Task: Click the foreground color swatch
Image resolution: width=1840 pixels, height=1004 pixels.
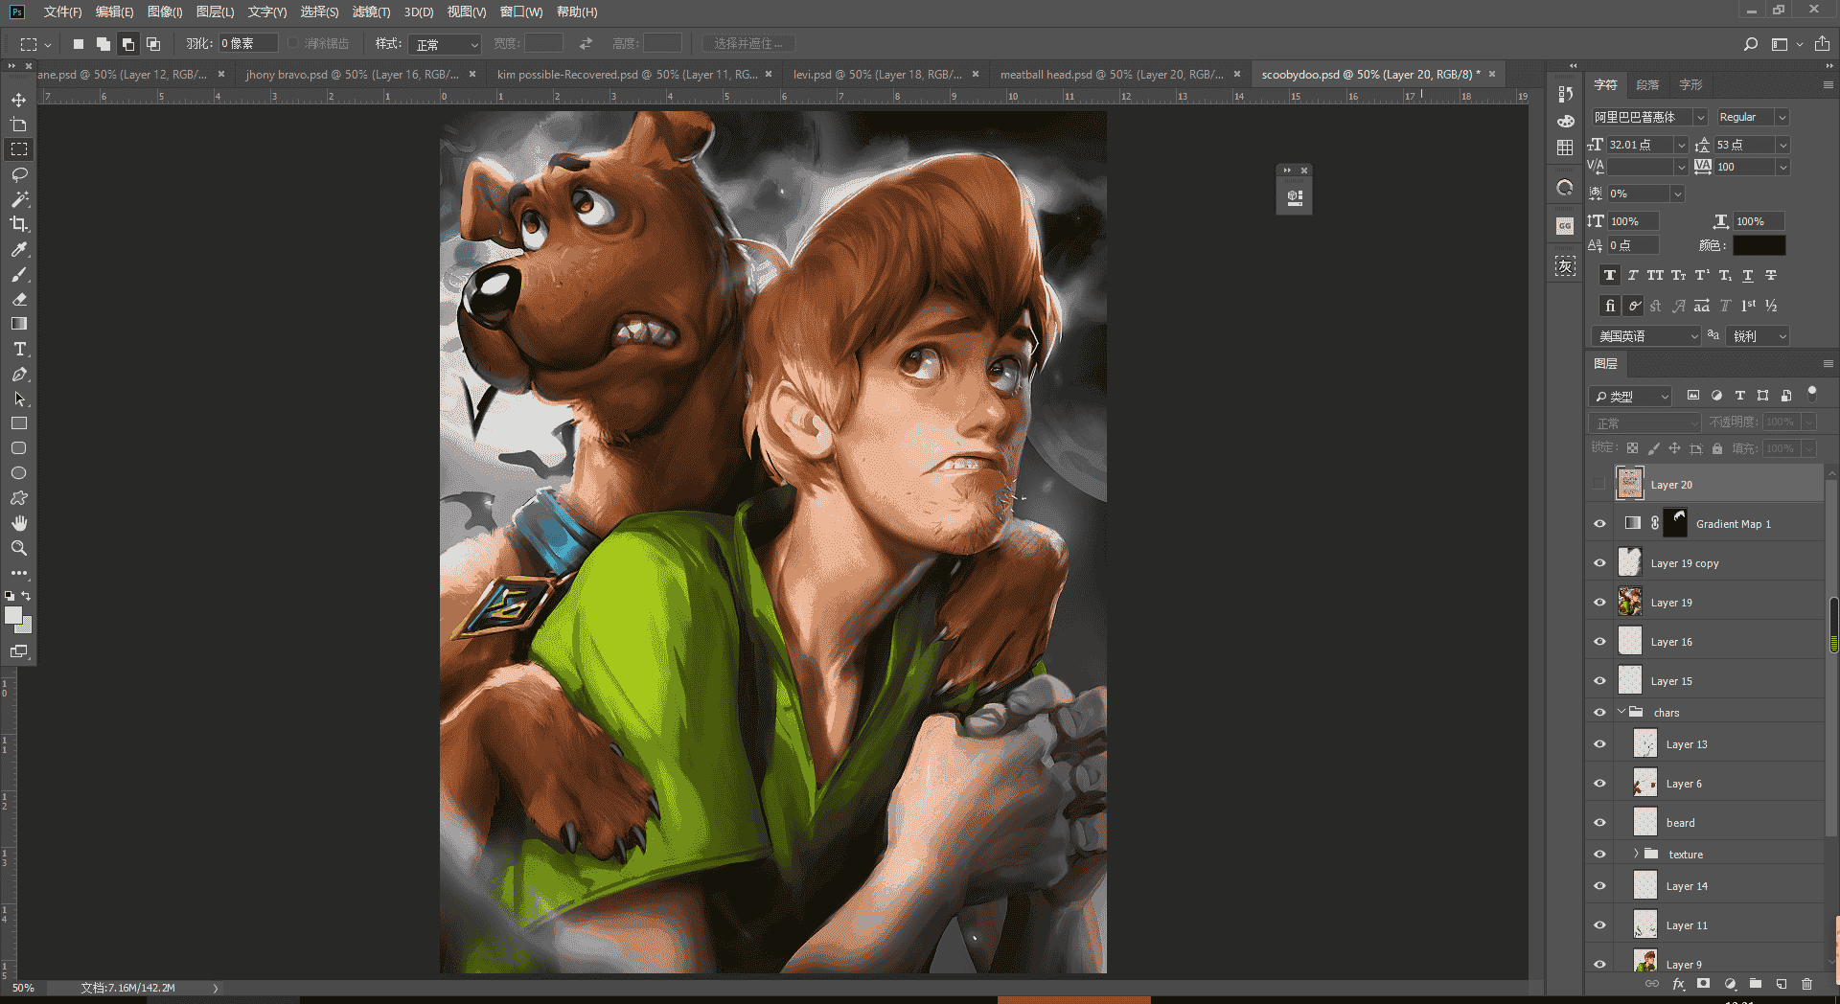Action: point(13,616)
